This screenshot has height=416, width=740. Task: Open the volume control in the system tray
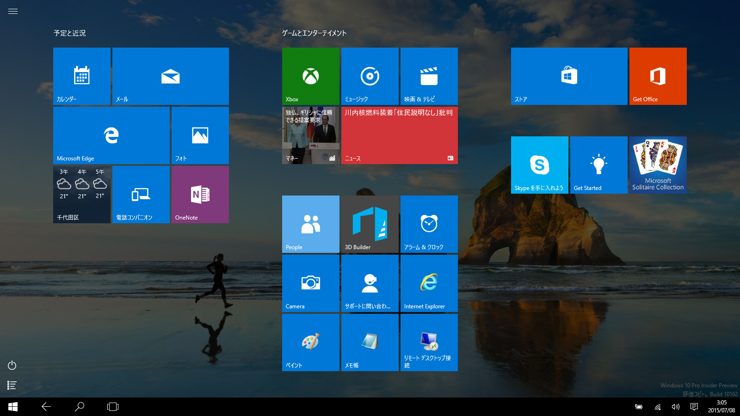pos(676,407)
